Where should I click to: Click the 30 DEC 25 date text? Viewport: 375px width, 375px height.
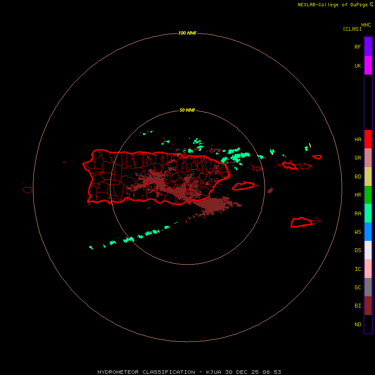pyautogui.click(x=242, y=372)
